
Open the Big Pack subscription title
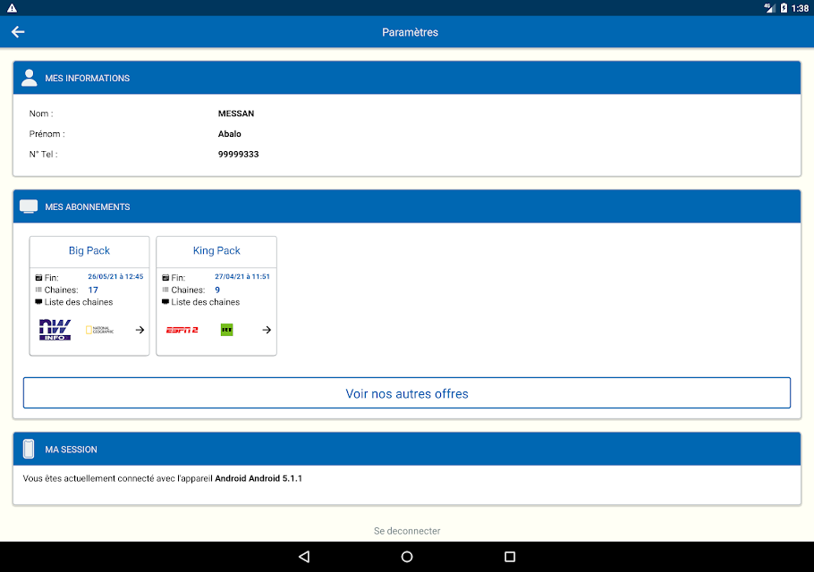89,250
